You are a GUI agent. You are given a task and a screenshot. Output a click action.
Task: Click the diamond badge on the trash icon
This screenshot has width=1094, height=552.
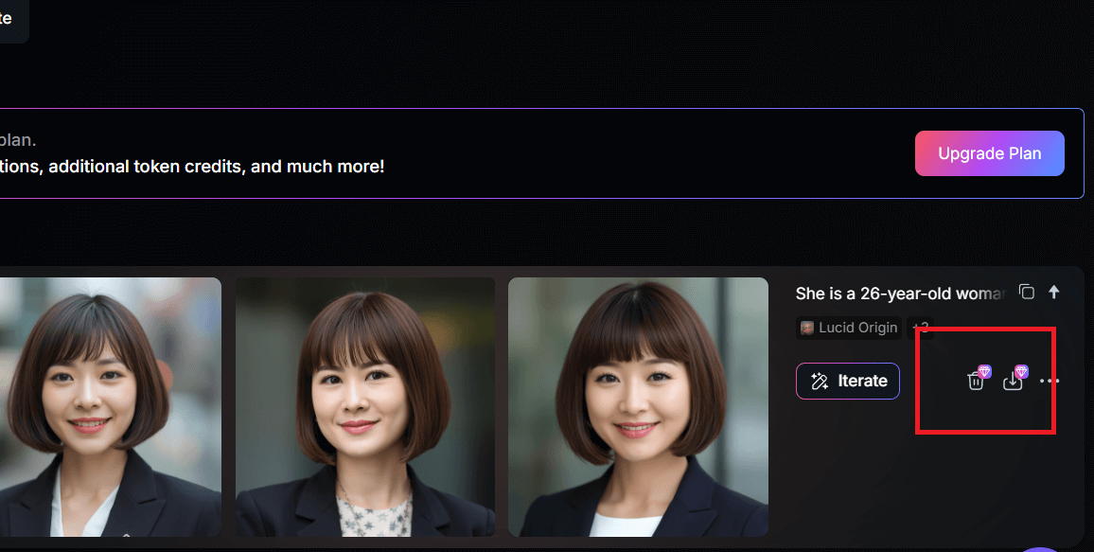click(x=984, y=372)
